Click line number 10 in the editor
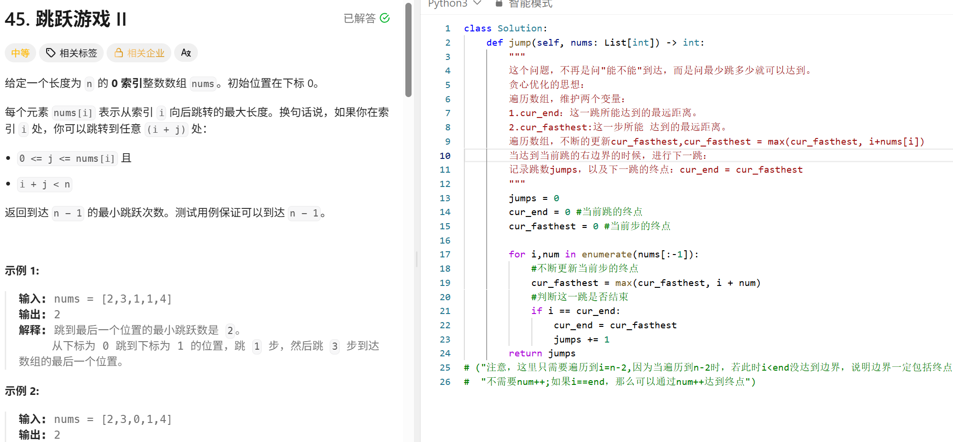This screenshot has height=442, width=953. pos(445,156)
